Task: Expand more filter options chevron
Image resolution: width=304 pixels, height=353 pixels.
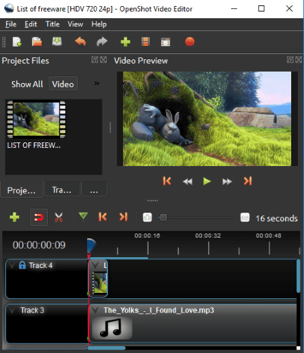Action: point(97,84)
